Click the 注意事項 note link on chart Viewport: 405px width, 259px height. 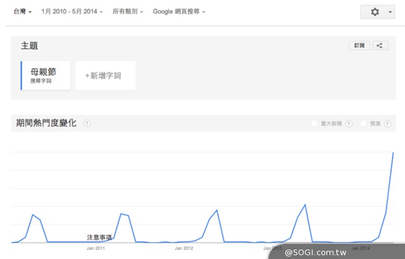(x=99, y=237)
